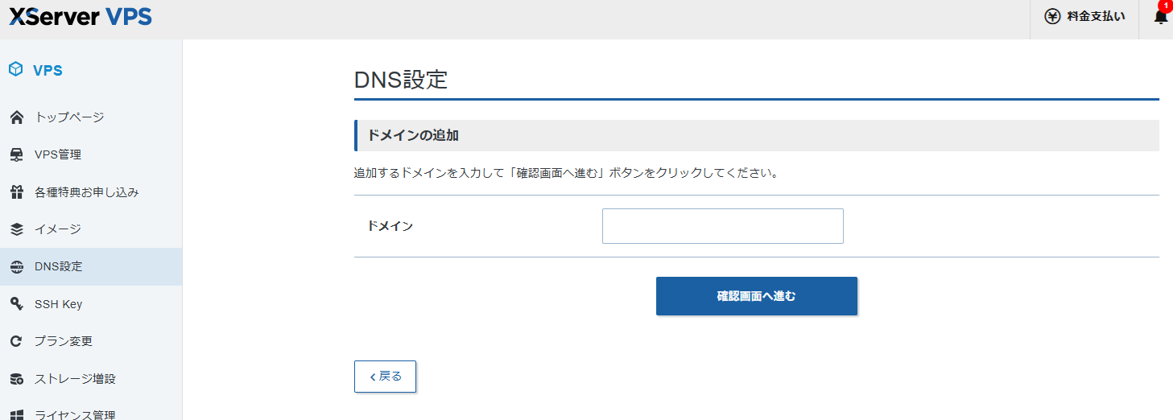
Task: Select VPS管理 in the sidebar
Action: tap(58, 154)
